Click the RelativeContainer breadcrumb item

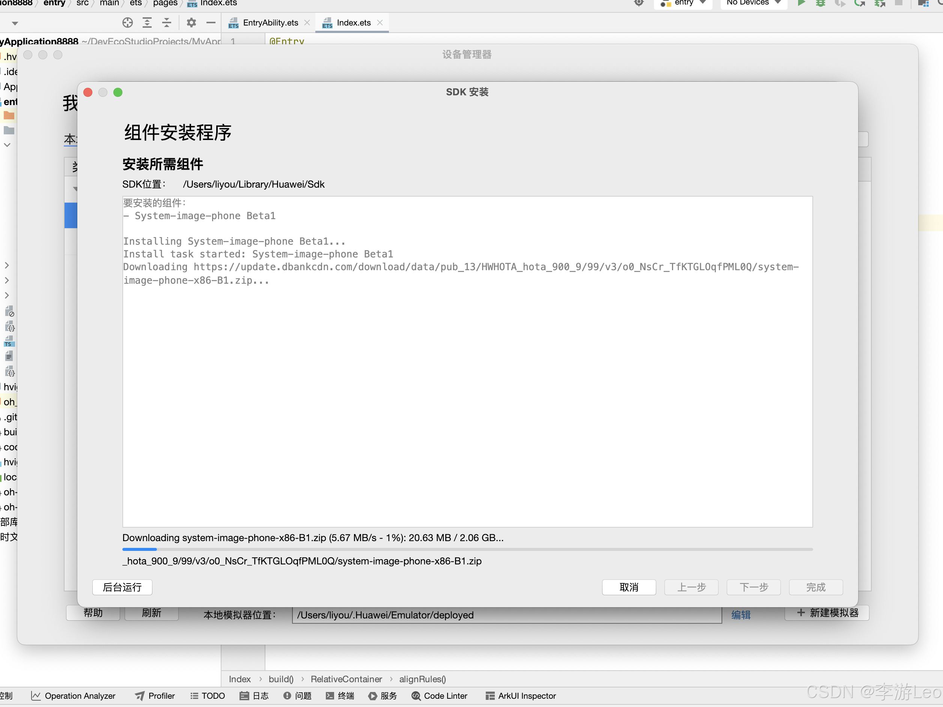pyautogui.click(x=346, y=679)
